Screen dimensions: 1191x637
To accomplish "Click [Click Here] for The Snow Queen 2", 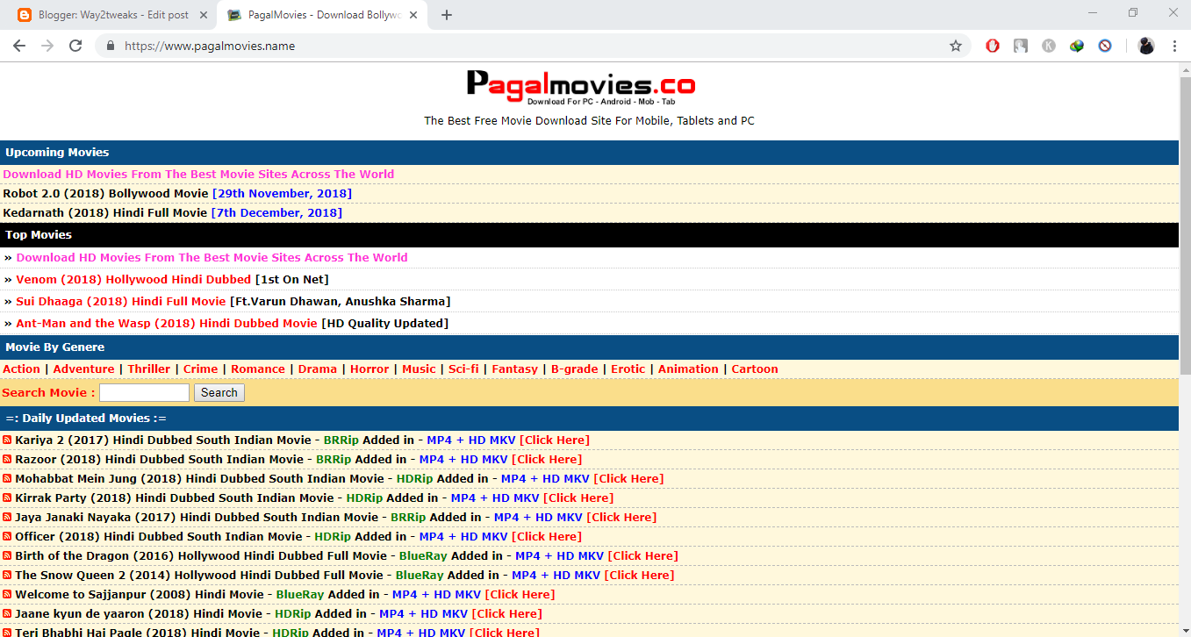I will (x=639, y=575).
